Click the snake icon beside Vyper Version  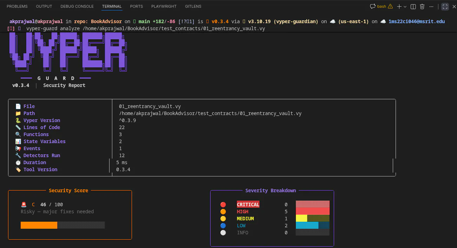click(18, 120)
